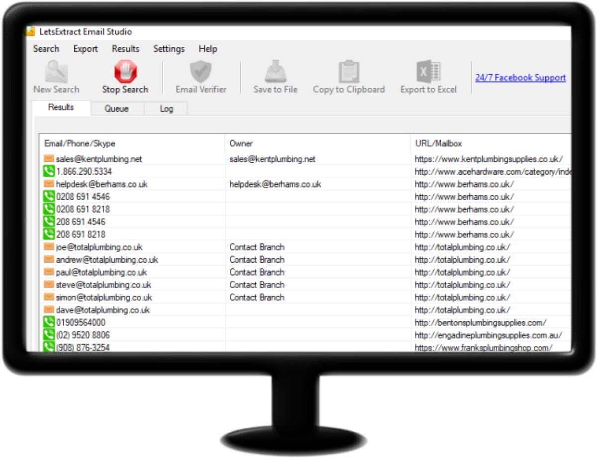Viewport: 597px width, 458px height.
Task: Click the envelope icon beside sales@kentplumbing.net
Action: 48,159
